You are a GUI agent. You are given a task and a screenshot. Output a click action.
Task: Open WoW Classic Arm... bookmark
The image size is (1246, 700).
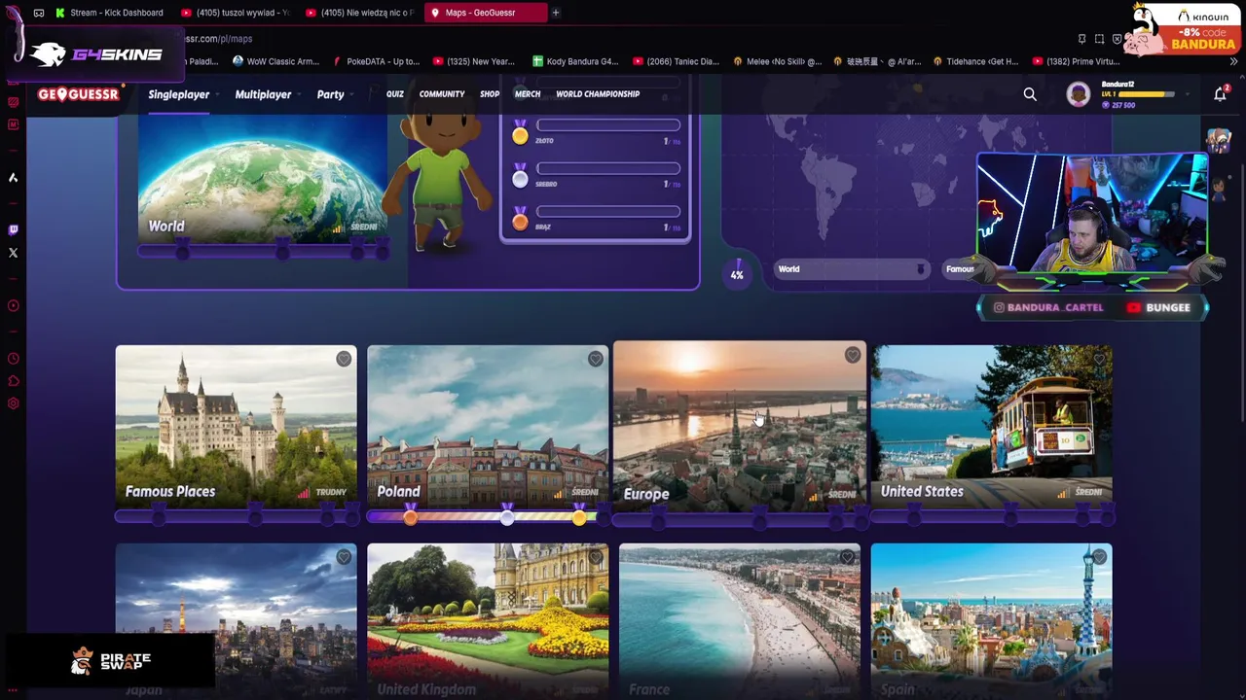[x=276, y=61]
